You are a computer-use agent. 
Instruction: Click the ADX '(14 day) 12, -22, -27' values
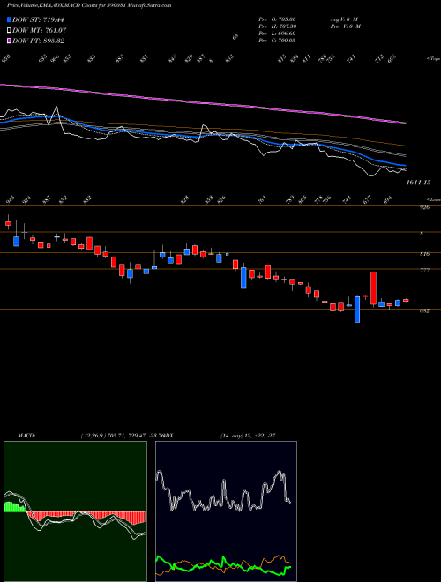point(248,436)
